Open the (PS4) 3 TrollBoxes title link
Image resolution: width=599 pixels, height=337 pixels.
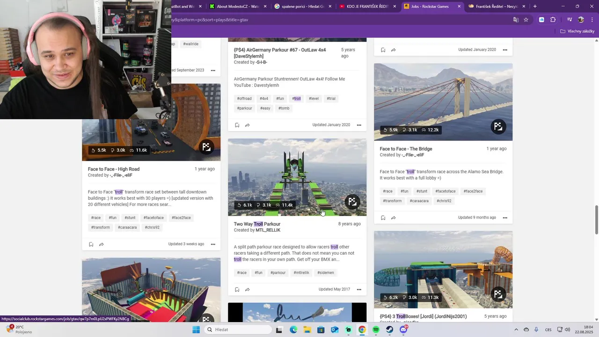(x=423, y=316)
